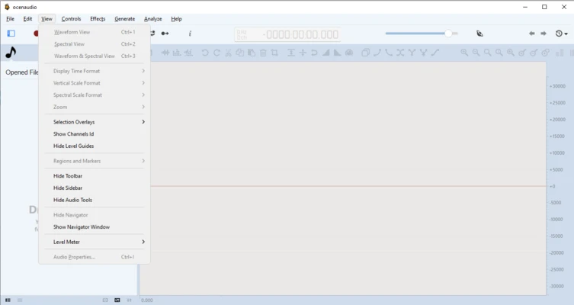574x305 pixels.
Task: Open the Help menu
Action: (176, 18)
